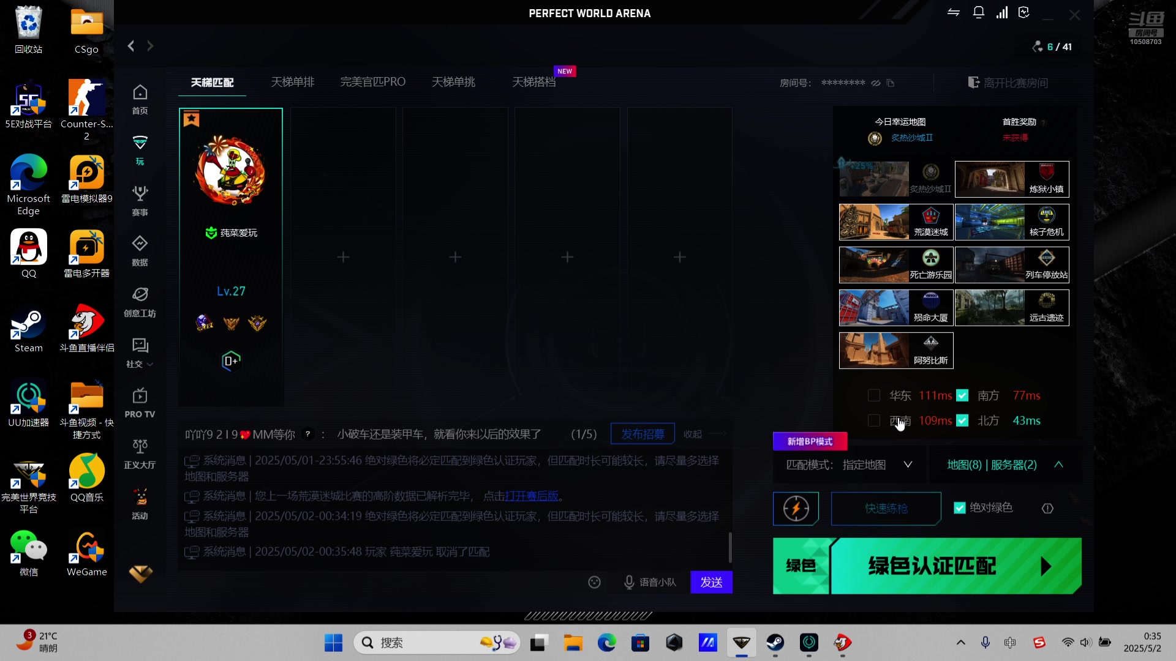The image size is (1176, 661).
Task: Click the switch arrows icon in title bar
Action: pos(954,13)
